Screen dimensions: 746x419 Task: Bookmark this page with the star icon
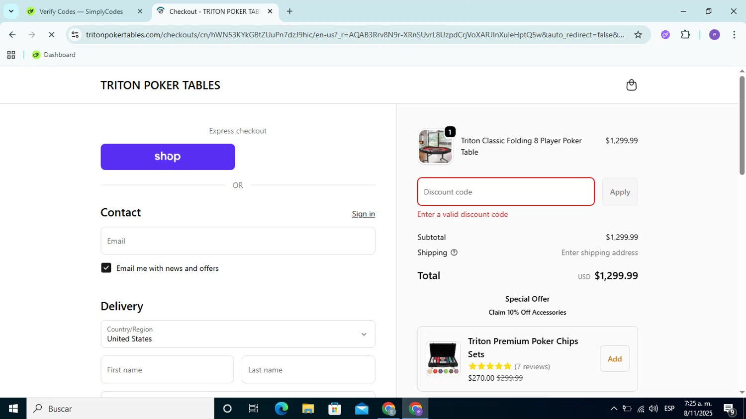click(638, 35)
